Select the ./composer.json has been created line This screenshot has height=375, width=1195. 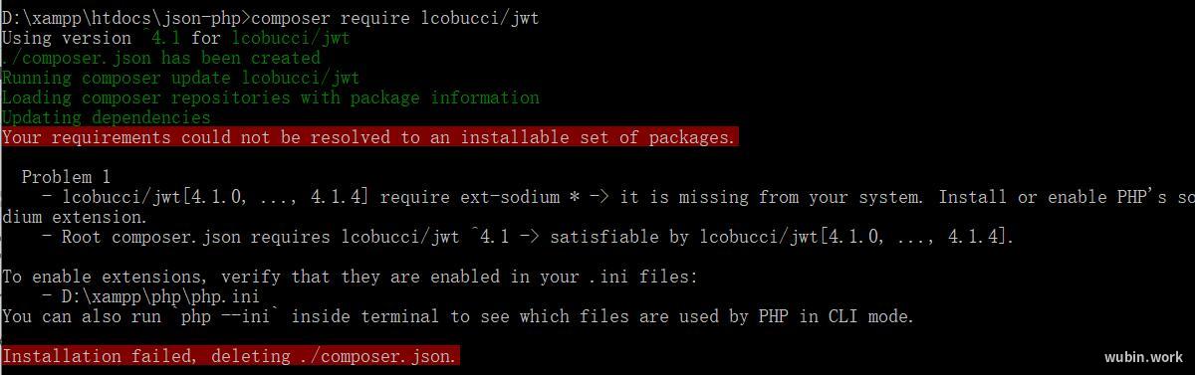tap(161, 58)
